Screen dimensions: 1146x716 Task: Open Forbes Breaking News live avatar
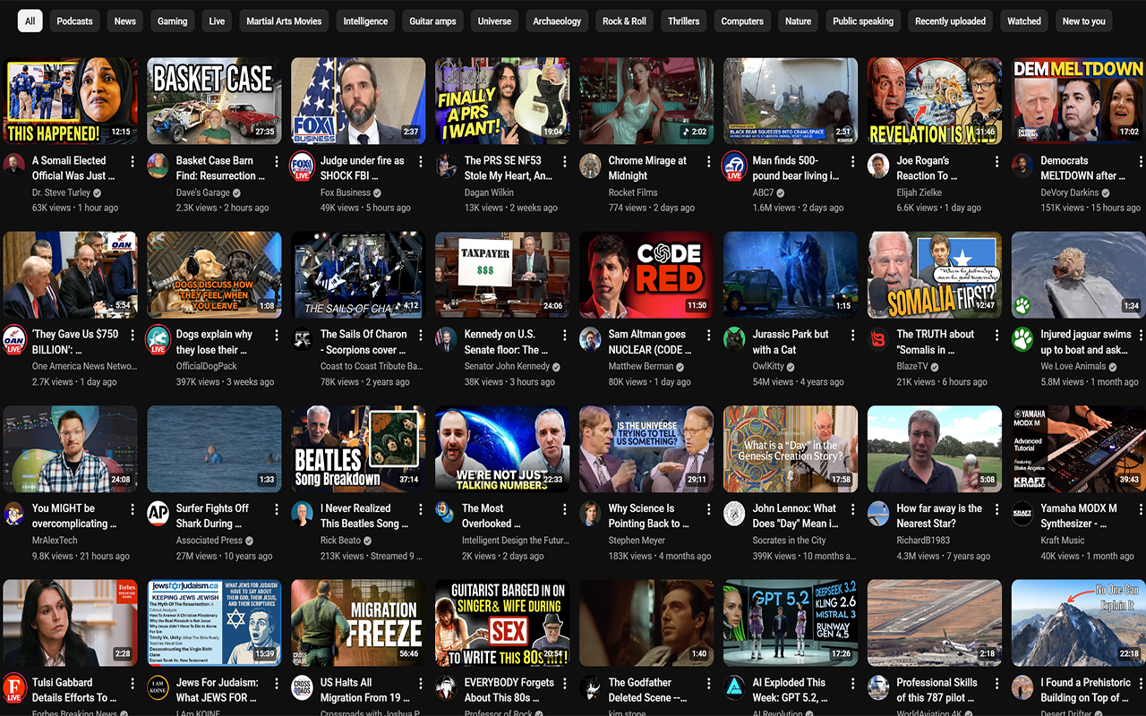click(x=14, y=687)
